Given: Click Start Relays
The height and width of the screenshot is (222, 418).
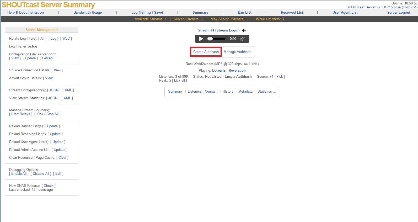Looking at the screenshot, I should 21,114.
